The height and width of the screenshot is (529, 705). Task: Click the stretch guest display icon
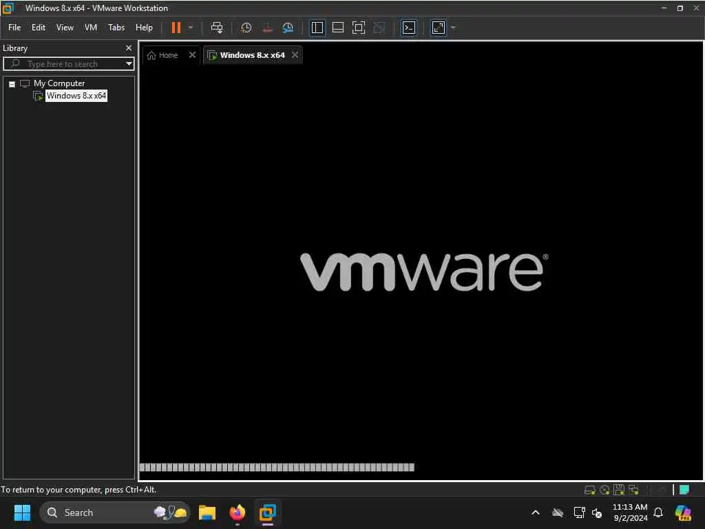tap(439, 28)
